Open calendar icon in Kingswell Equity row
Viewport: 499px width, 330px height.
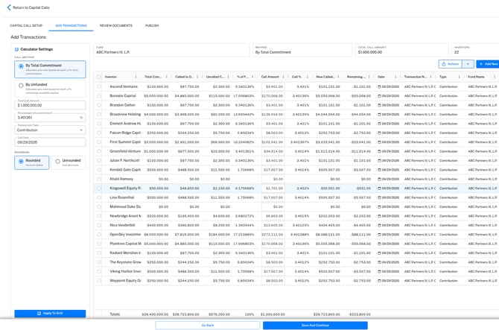coord(379,188)
